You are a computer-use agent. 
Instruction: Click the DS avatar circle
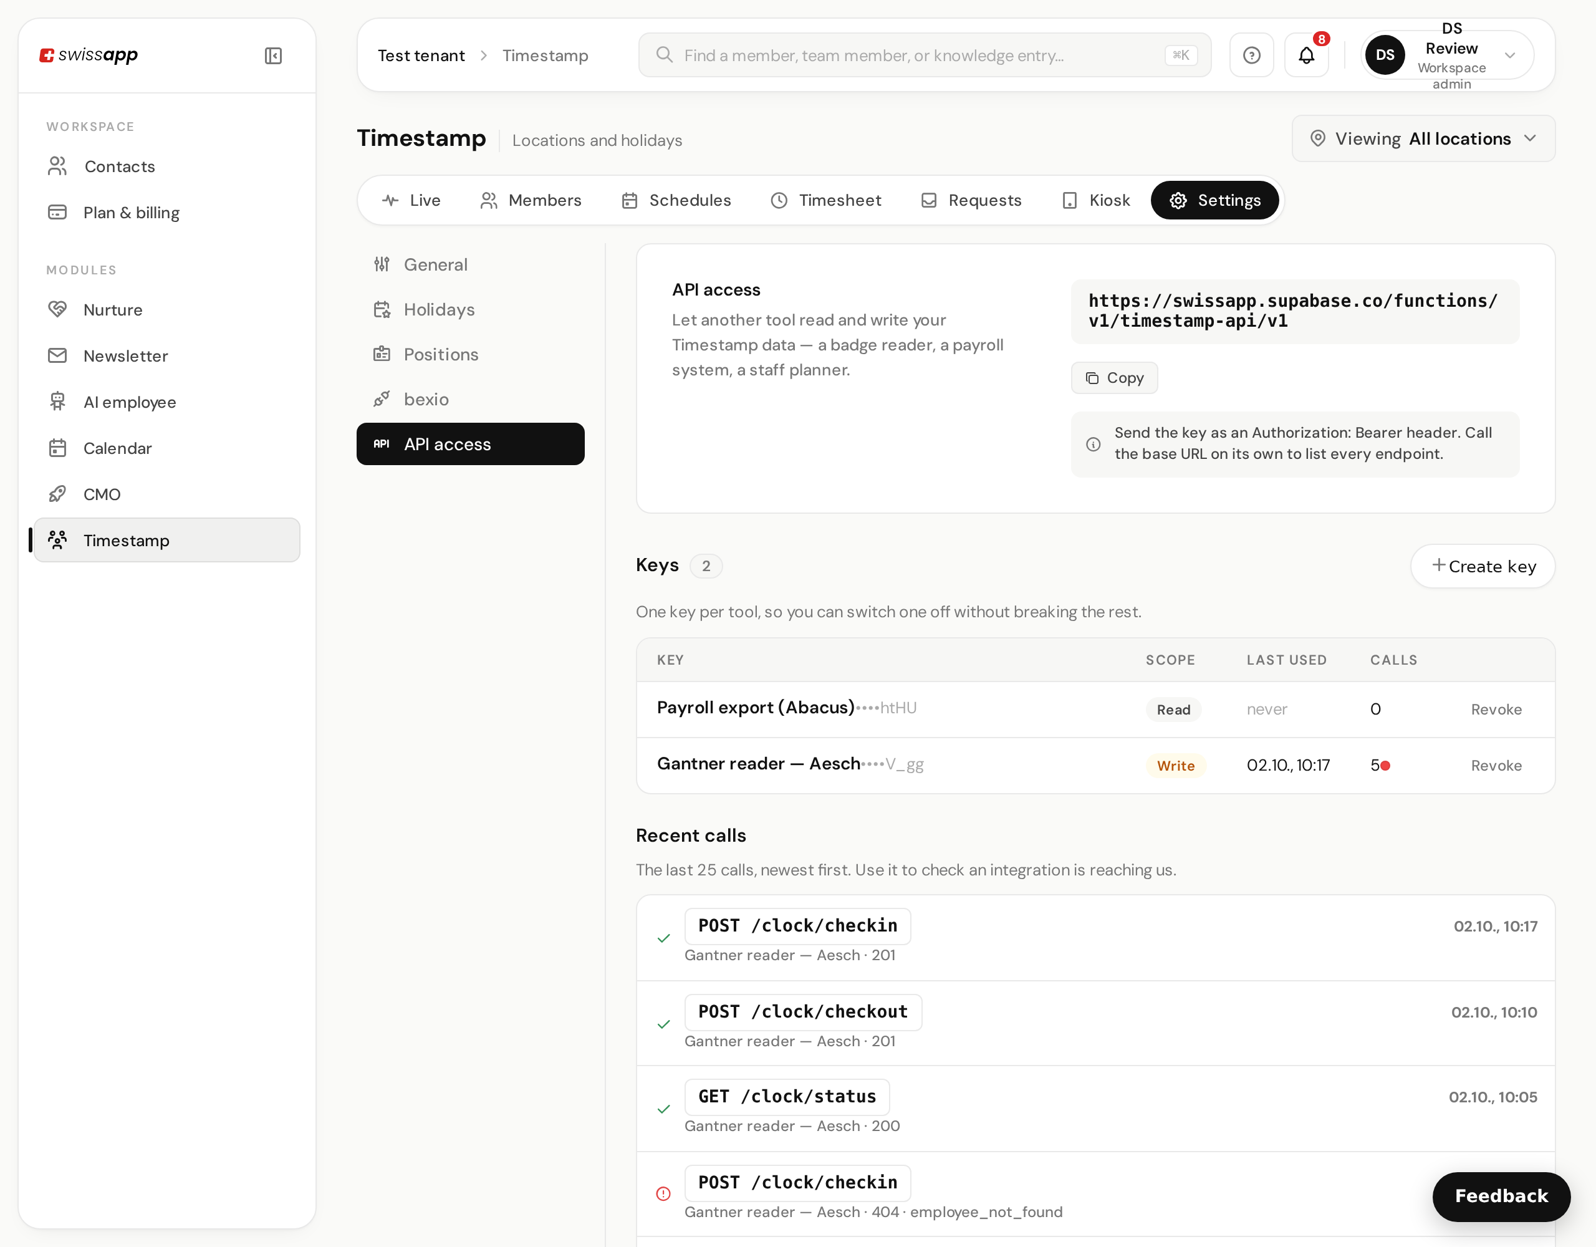[x=1385, y=55]
